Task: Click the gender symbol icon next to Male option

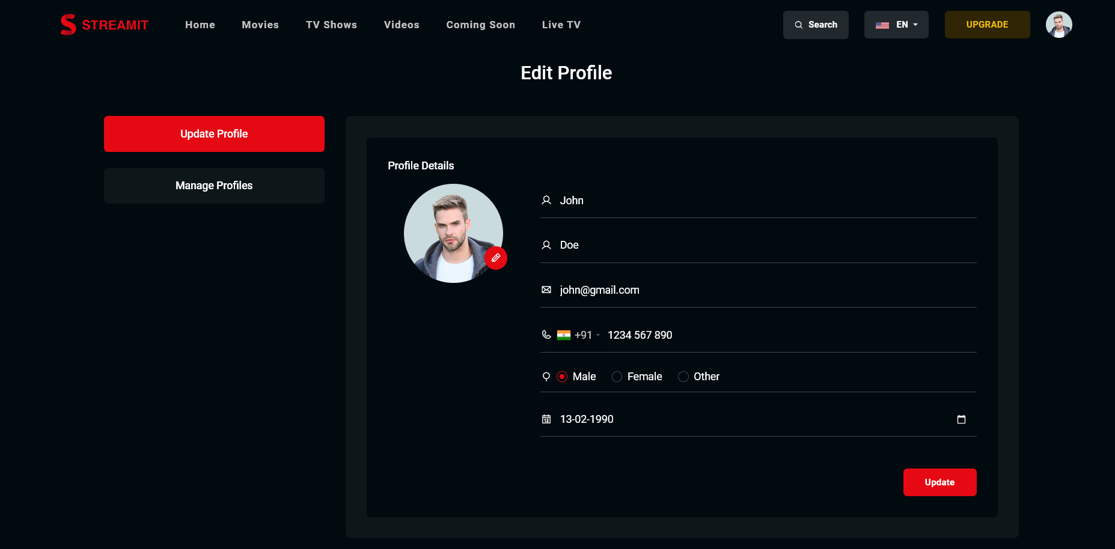Action: pyautogui.click(x=546, y=376)
